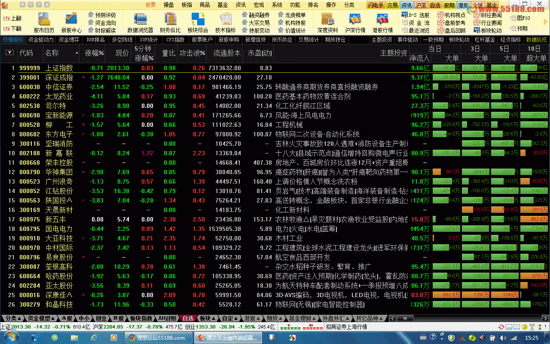Open the column dropdown arrow beside 代码 header
Screen dimensions: 550x344
click(9, 52)
